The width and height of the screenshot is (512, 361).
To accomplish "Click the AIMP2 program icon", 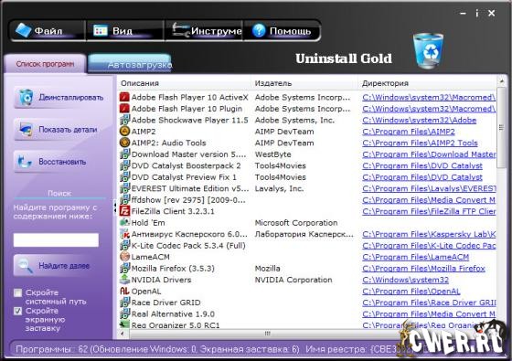I will pyautogui.click(x=124, y=132).
